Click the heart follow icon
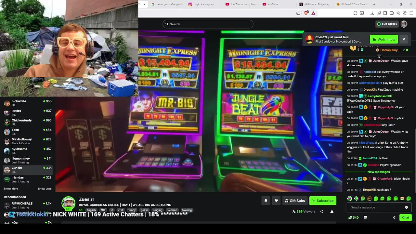 [276, 201]
